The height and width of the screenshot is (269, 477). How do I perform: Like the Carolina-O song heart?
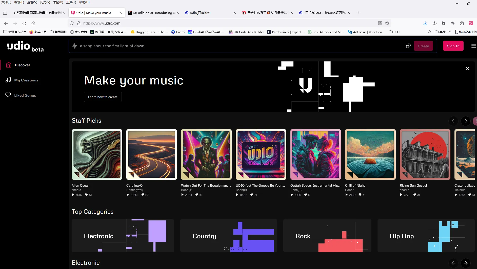tap(143, 195)
